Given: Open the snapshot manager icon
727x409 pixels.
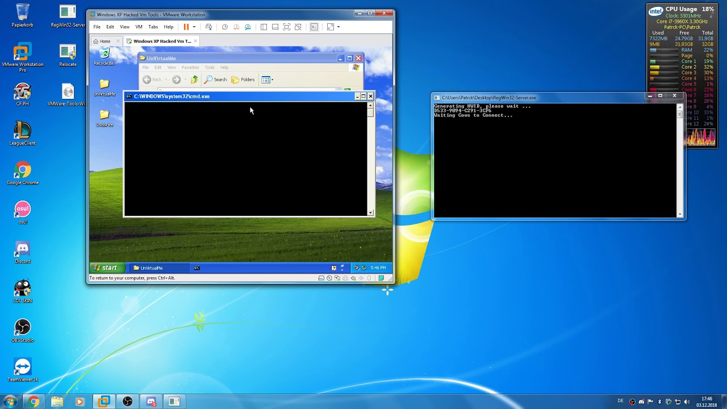Looking at the screenshot, I should click(x=248, y=27).
